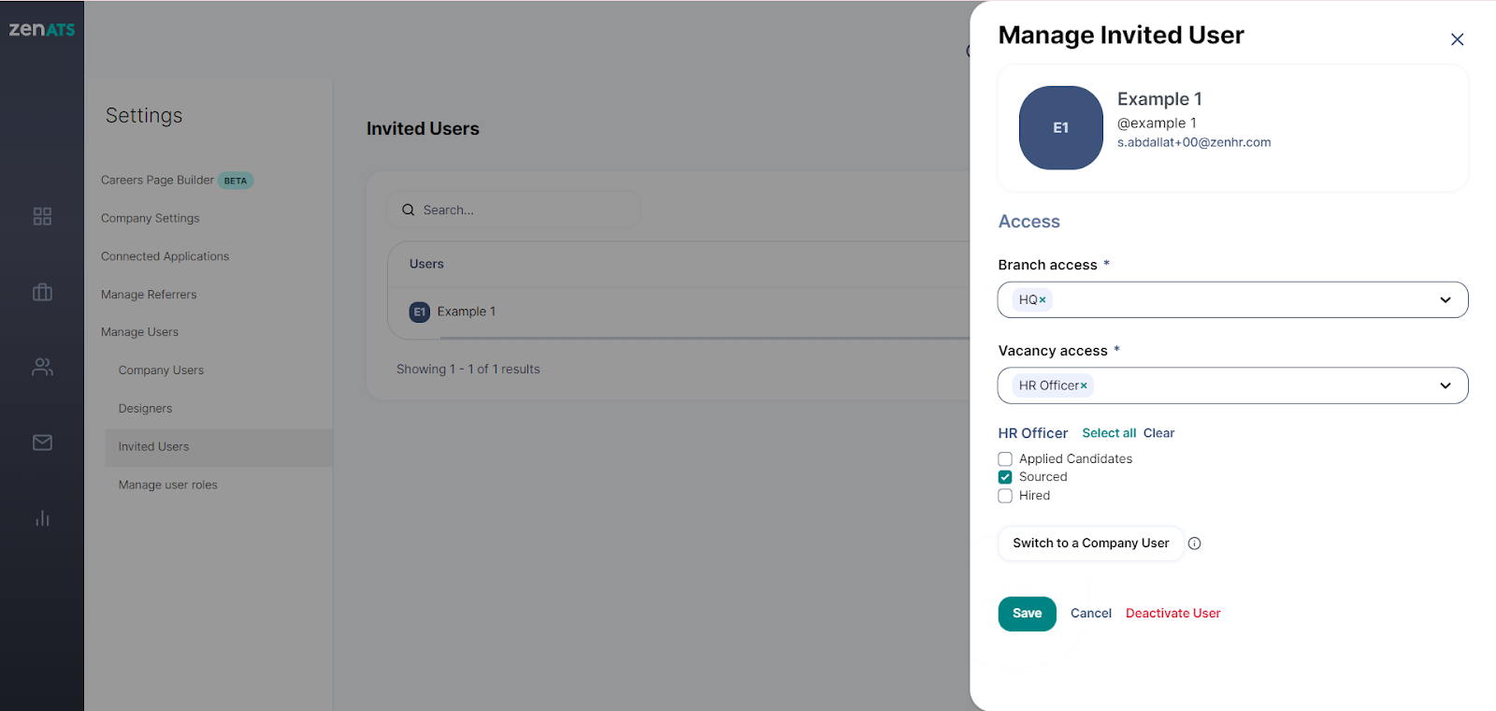1496x711 pixels.
Task: Expand the Branch access dropdown arrow
Action: coord(1446,300)
